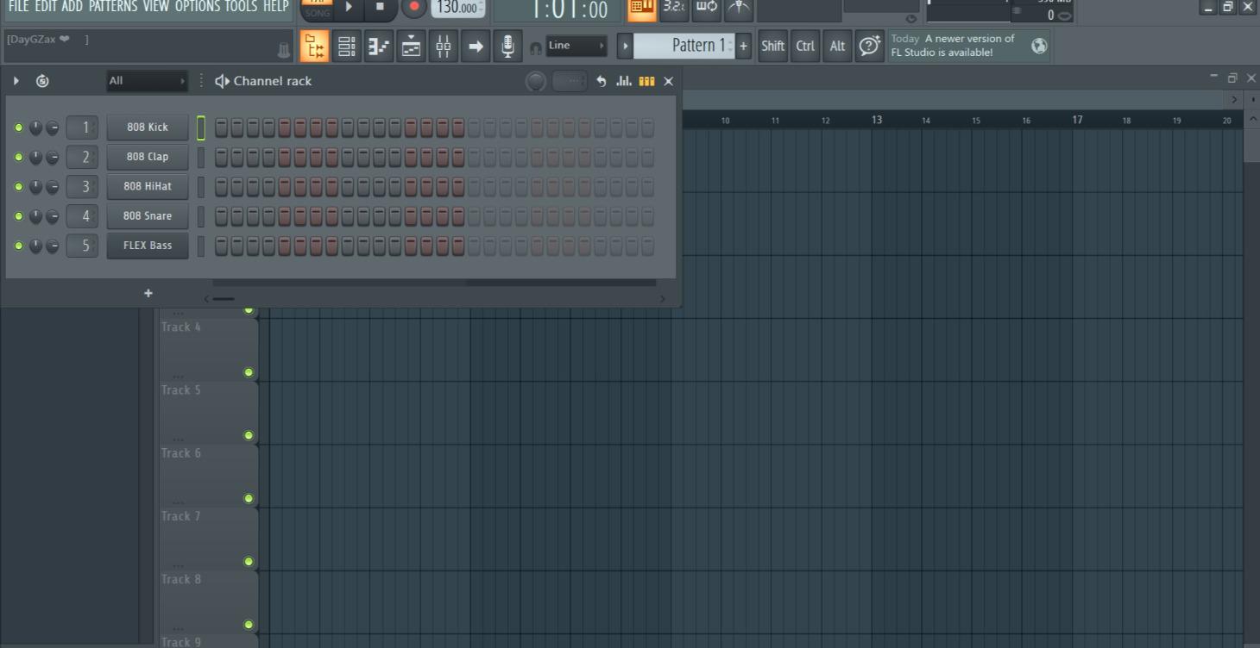Open the Playlist view icon in toolbar
The width and height of the screenshot is (1260, 648).
click(x=314, y=46)
